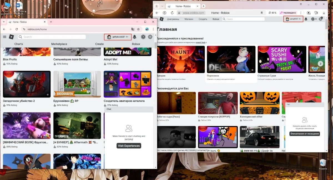
Task: Click lock icon beside www.roblox.com
Action: (x=180, y=13)
